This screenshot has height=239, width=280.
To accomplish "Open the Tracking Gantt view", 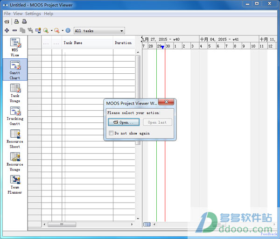I will point(15,116).
